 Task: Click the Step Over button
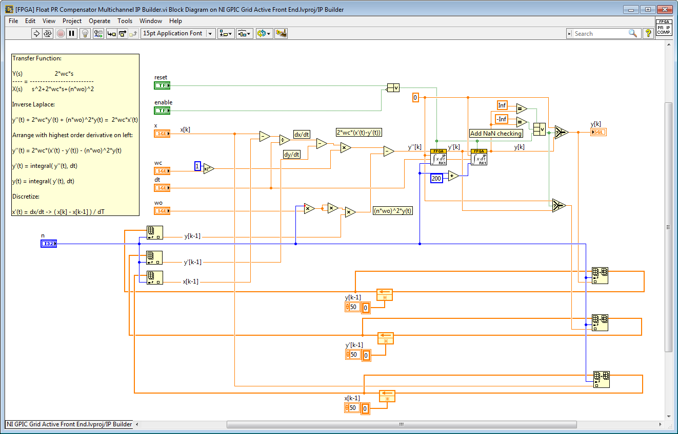(x=122, y=33)
